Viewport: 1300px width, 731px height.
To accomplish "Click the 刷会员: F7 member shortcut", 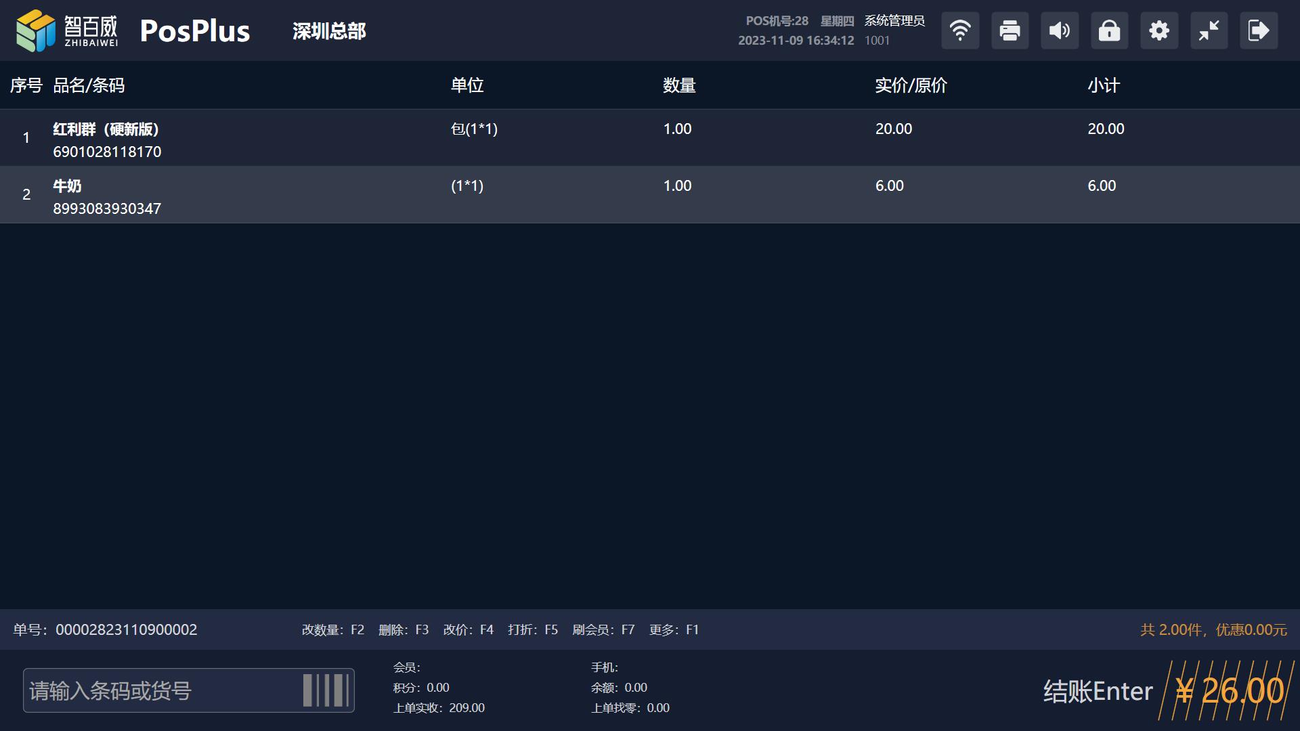I will (603, 630).
